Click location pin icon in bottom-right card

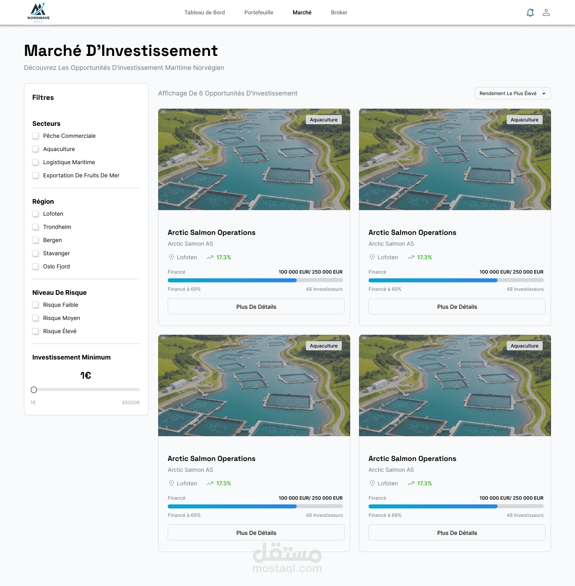[372, 483]
